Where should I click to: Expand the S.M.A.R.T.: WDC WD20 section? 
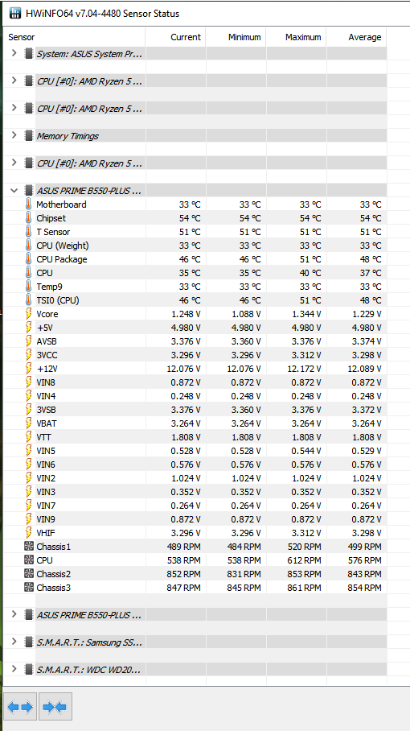tap(14, 669)
